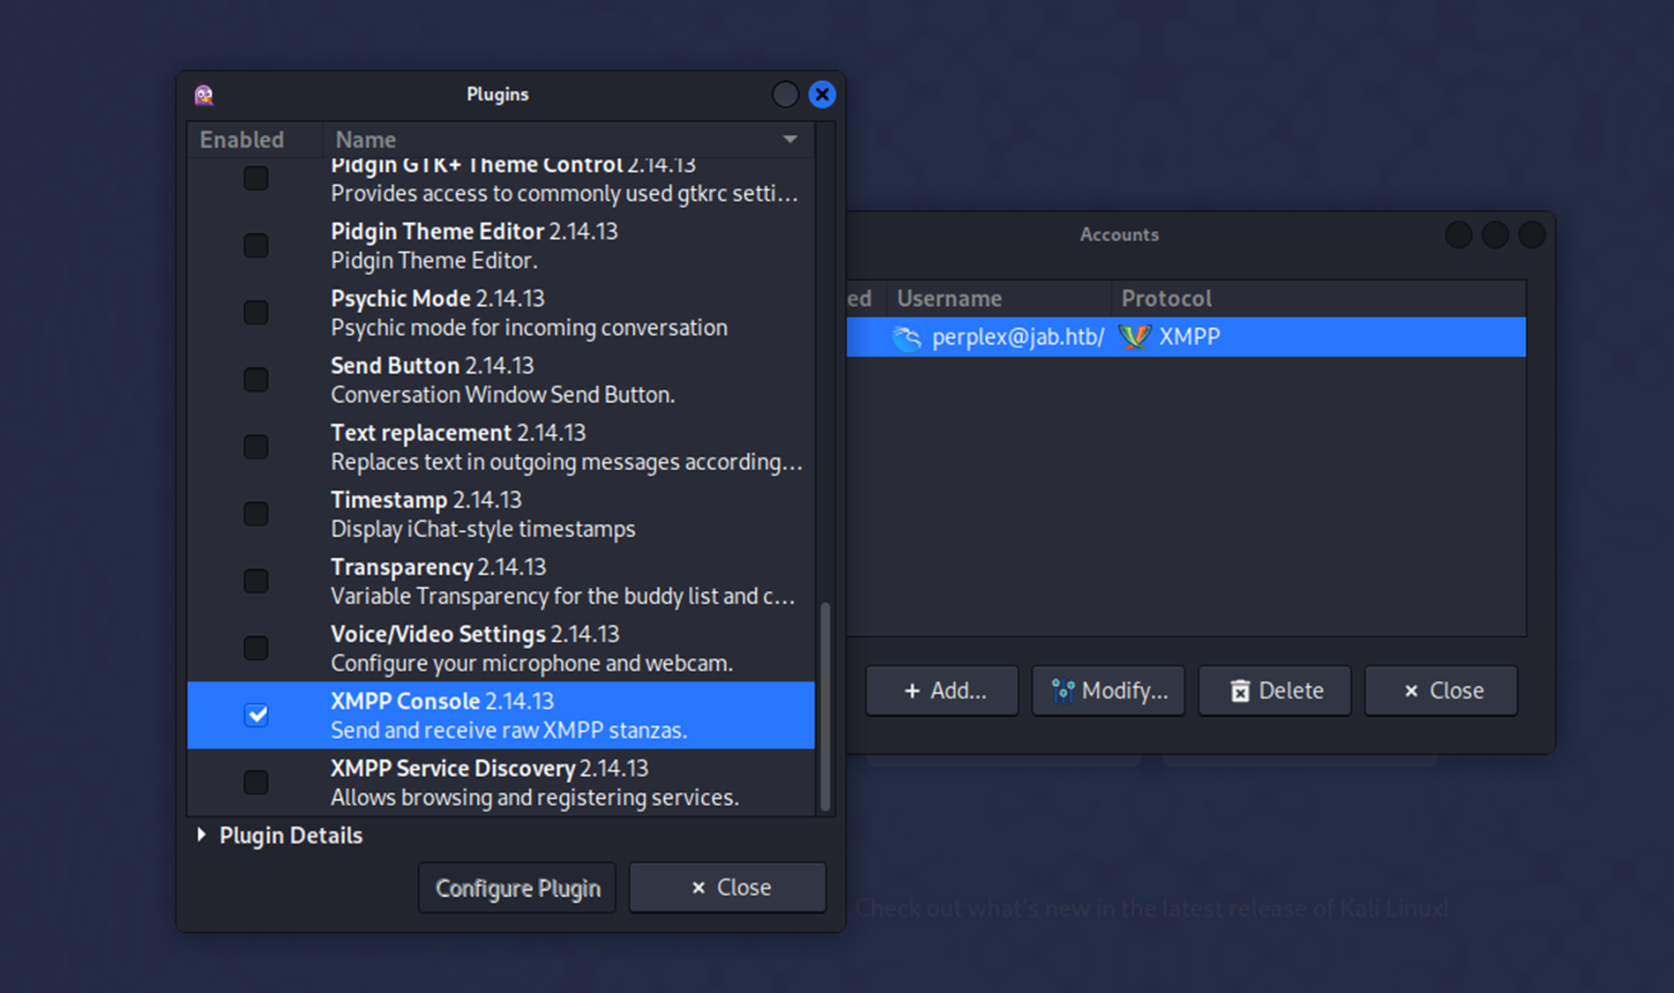Close the Plugins window with blue X
The height and width of the screenshot is (993, 1674).
[822, 94]
